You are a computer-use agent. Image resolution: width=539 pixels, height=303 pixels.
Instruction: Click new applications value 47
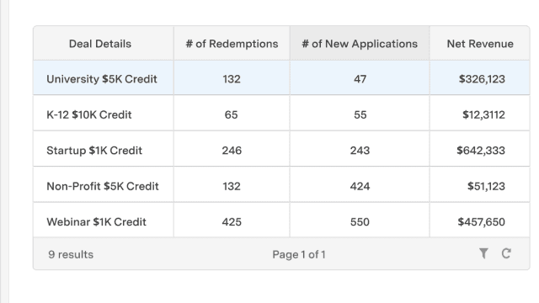(x=360, y=79)
